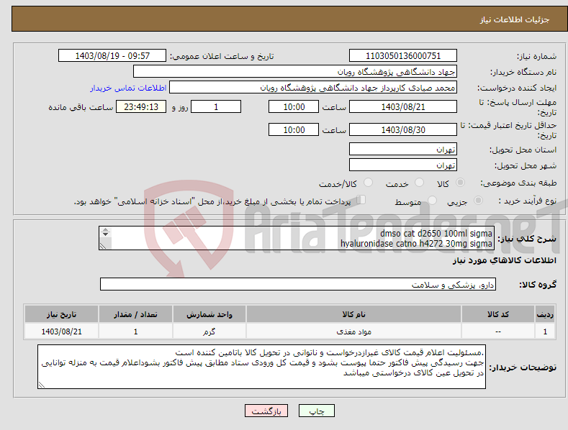Click the price validity time 10:00 field
The width and height of the screenshot is (568, 430).
[294, 129]
